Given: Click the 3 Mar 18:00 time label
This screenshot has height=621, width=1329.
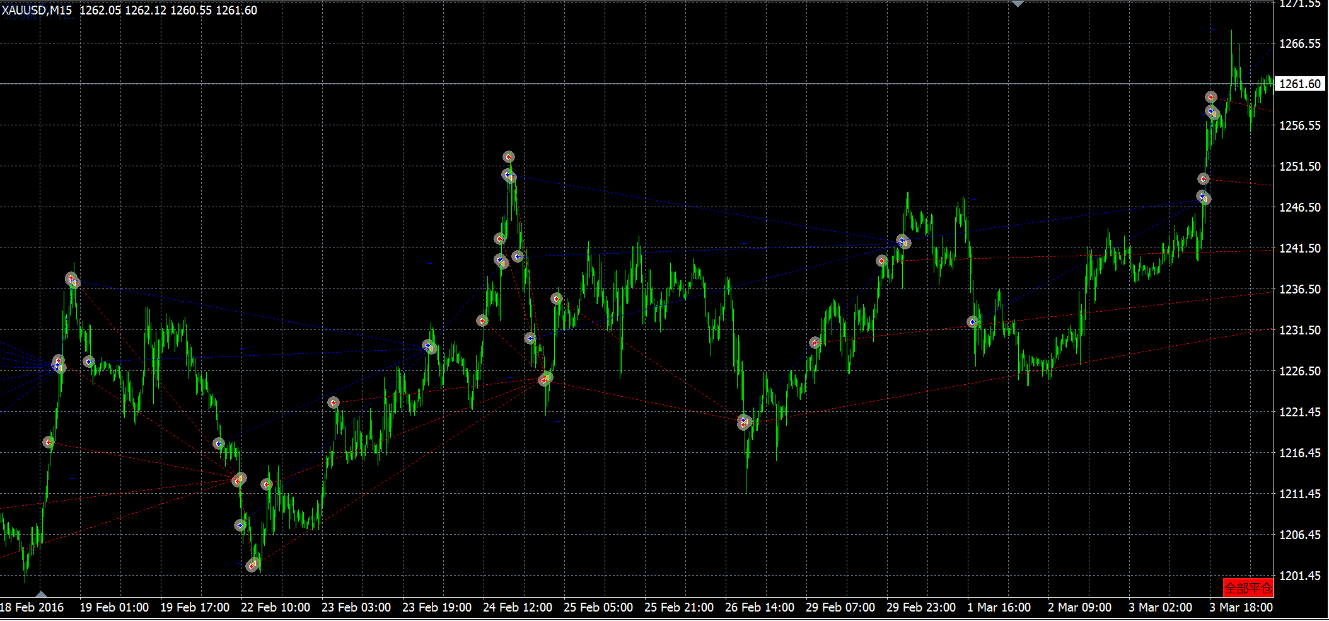Looking at the screenshot, I should click(x=1241, y=607).
